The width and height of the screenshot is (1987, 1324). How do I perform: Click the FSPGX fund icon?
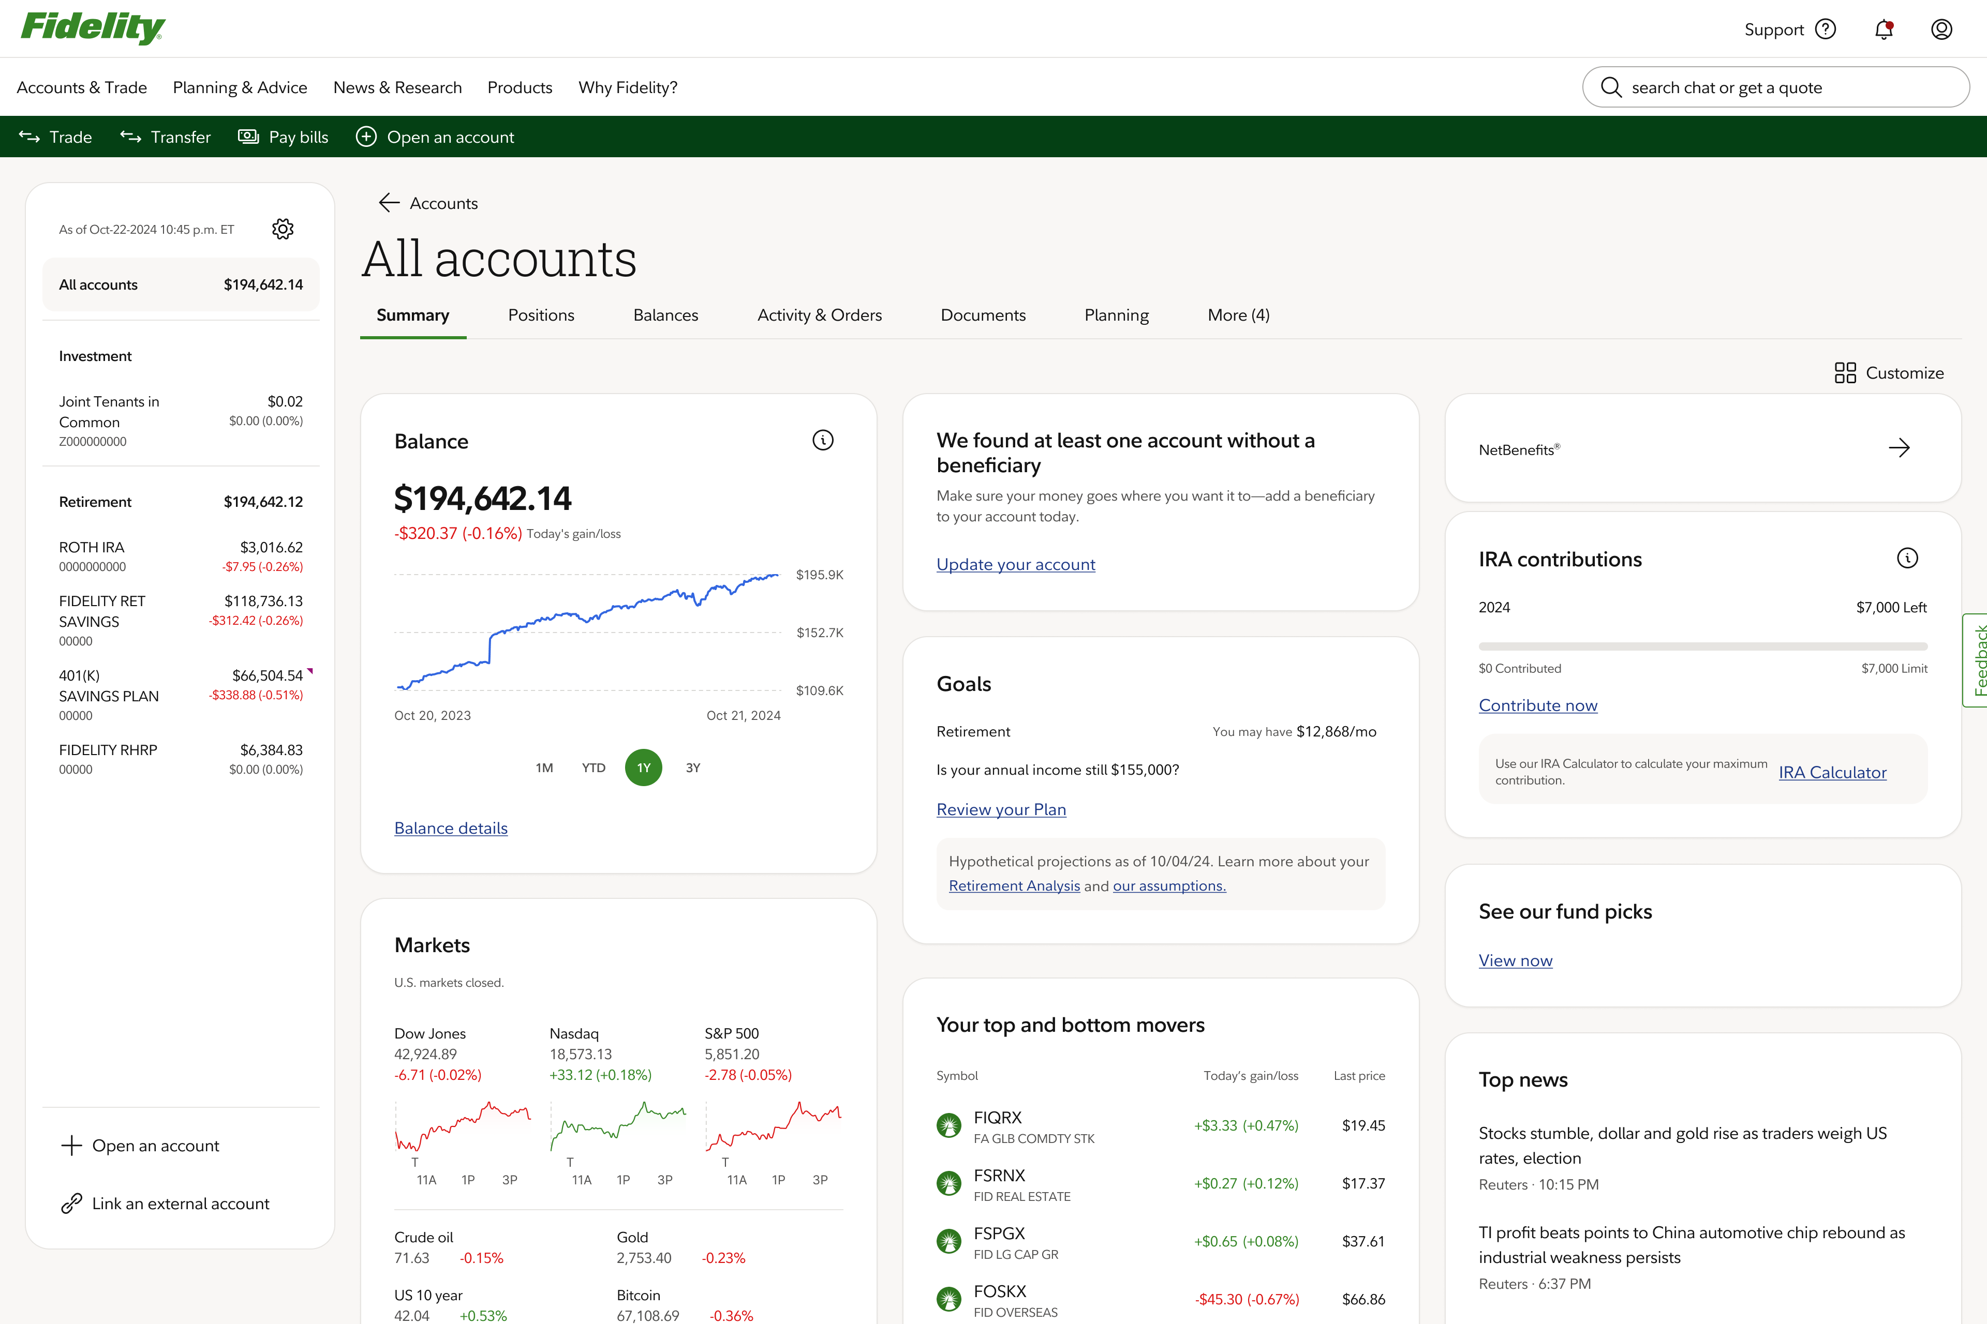tap(948, 1241)
